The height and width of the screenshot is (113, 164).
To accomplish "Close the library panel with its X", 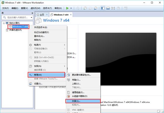I will click(32, 13).
